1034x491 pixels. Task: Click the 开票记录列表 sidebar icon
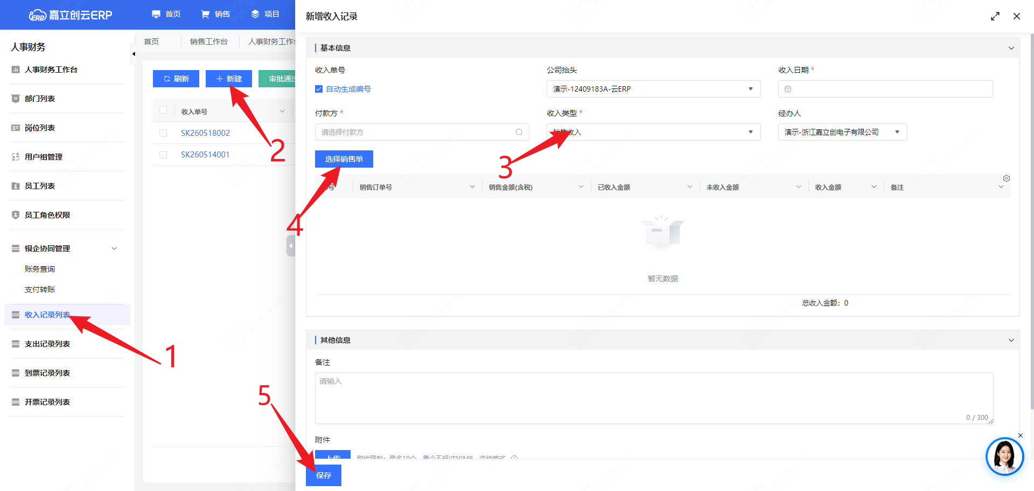click(16, 402)
